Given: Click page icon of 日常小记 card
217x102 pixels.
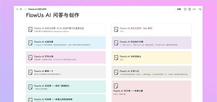Looking at the screenshot, I should coord(116,72).
